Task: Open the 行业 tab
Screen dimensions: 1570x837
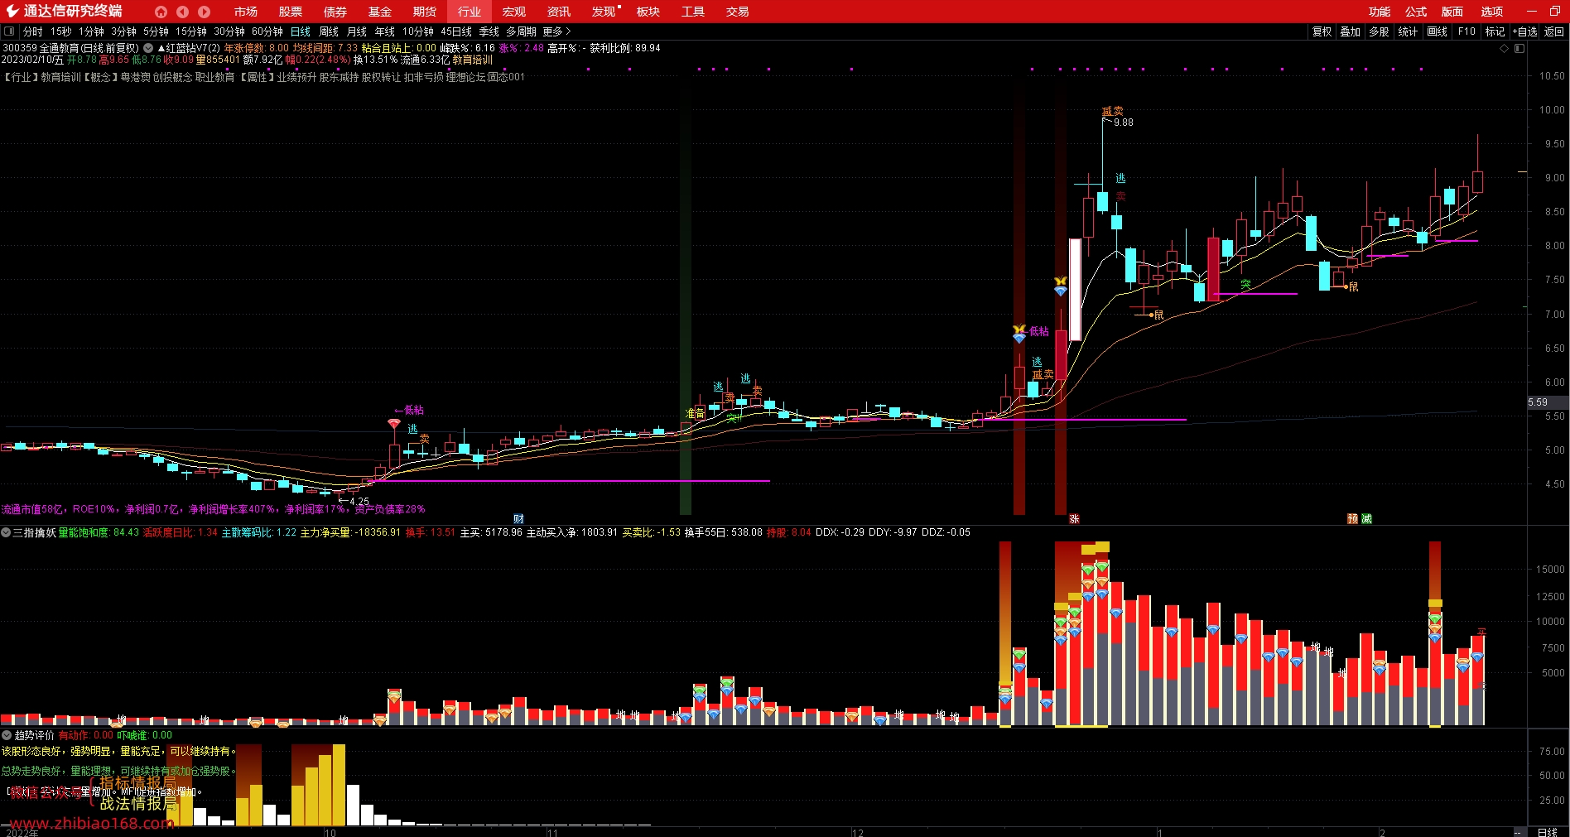Action: coord(469,12)
